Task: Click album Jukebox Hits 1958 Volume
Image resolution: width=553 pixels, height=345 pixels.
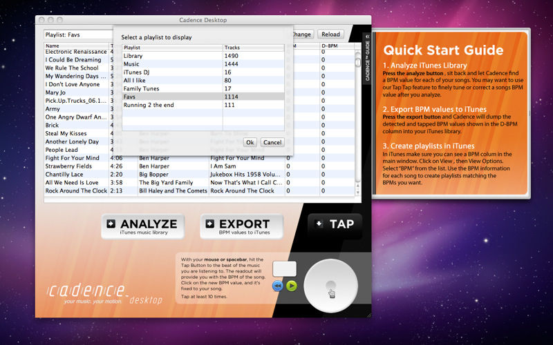Action: (246, 175)
